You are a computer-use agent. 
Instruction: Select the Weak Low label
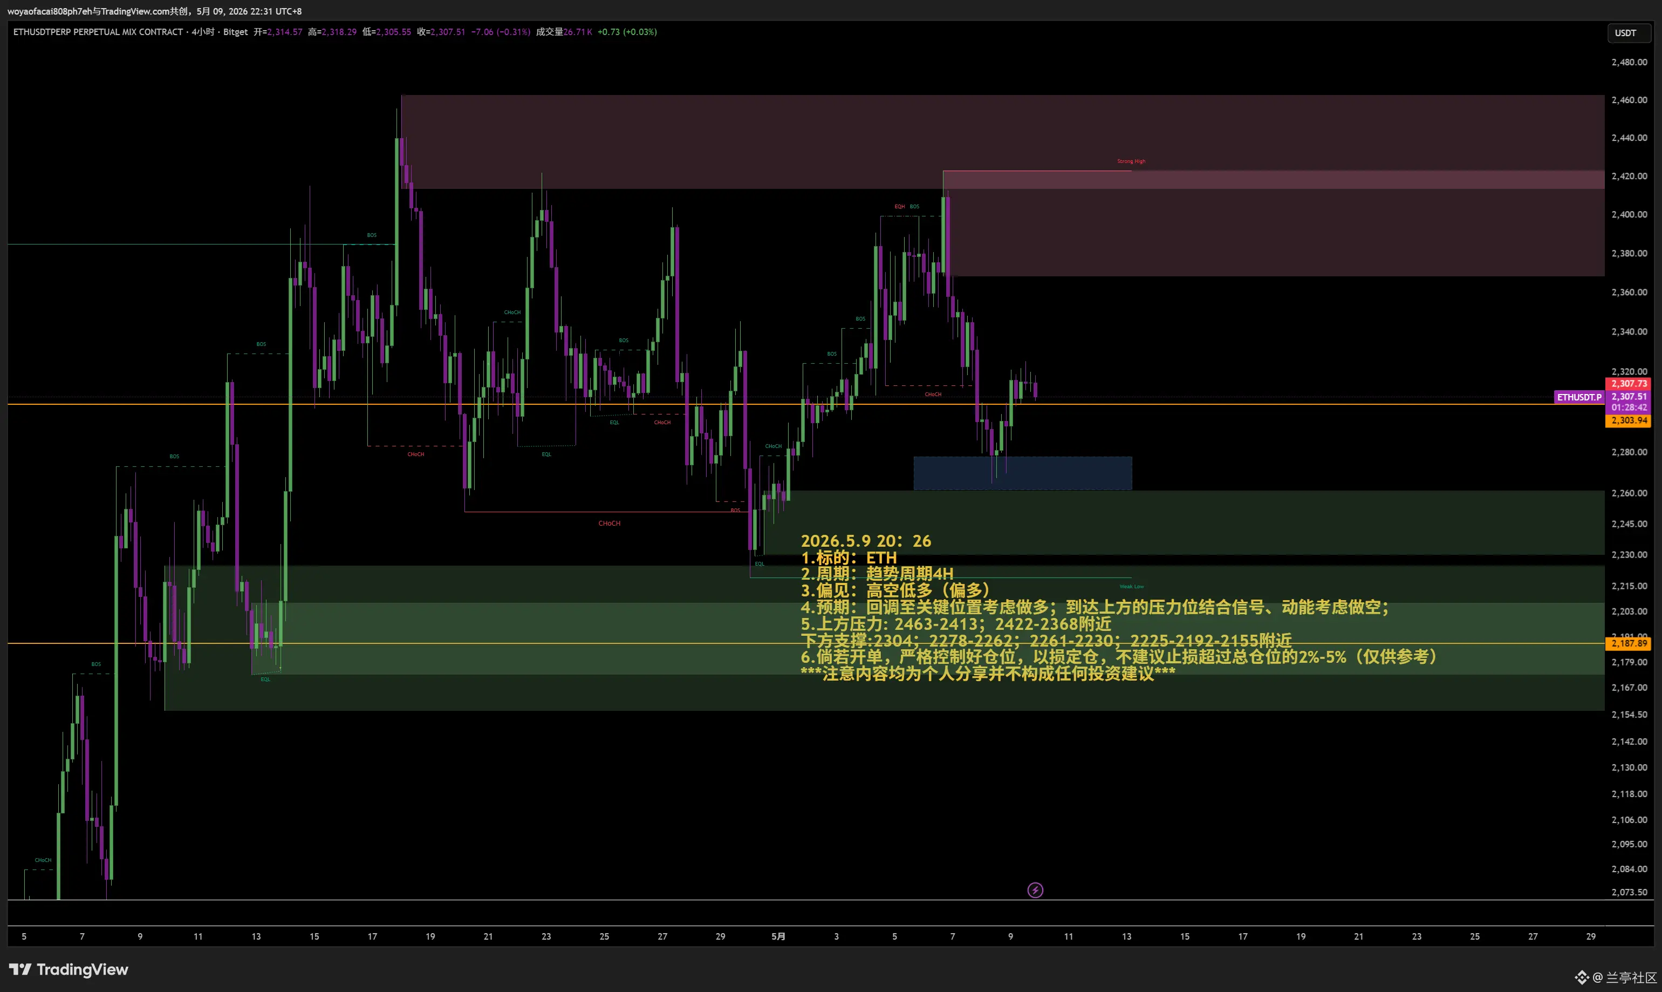coord(1132,586)
